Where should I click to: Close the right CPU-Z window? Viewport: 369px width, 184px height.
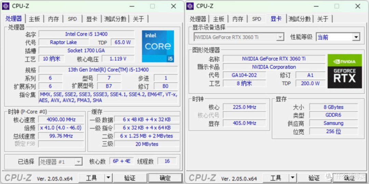click(x=358, y=6)
